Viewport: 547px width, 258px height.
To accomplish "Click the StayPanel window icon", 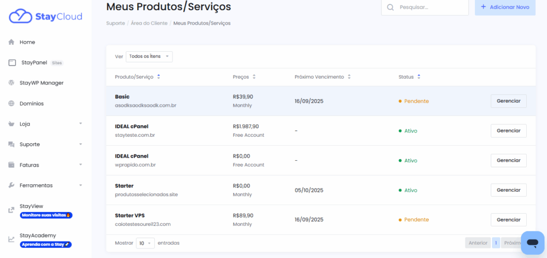I will pos(12,62).
